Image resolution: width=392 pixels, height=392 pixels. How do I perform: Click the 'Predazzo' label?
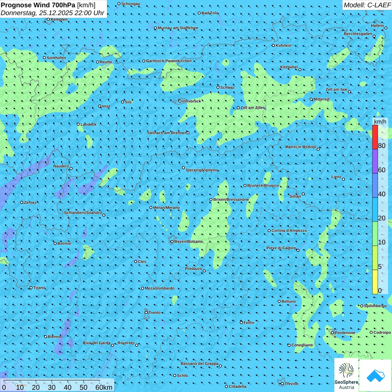point(193,269)
